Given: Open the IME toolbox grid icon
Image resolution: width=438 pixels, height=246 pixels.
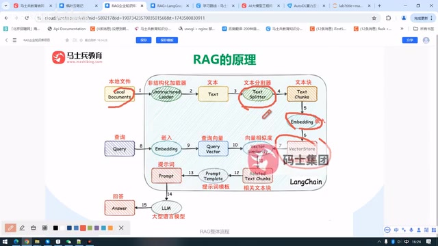Looking at the screenshot, I should click(x=433, y=230).
